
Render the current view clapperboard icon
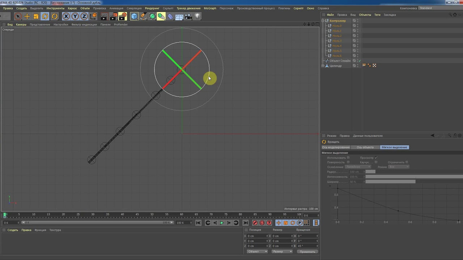104,16
